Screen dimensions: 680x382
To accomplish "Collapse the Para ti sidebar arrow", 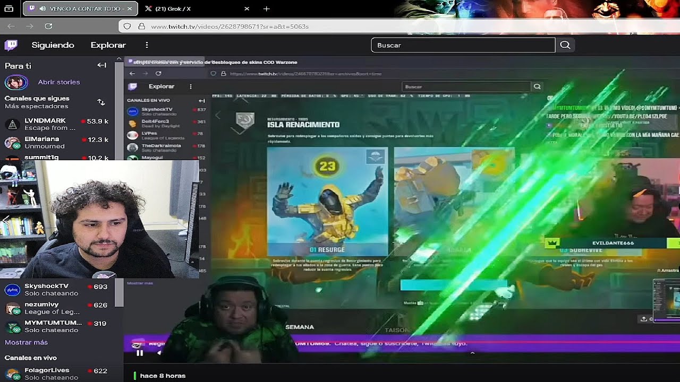I will point(101,65).
